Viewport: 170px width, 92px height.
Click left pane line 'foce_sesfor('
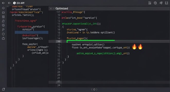coord(30,44)
